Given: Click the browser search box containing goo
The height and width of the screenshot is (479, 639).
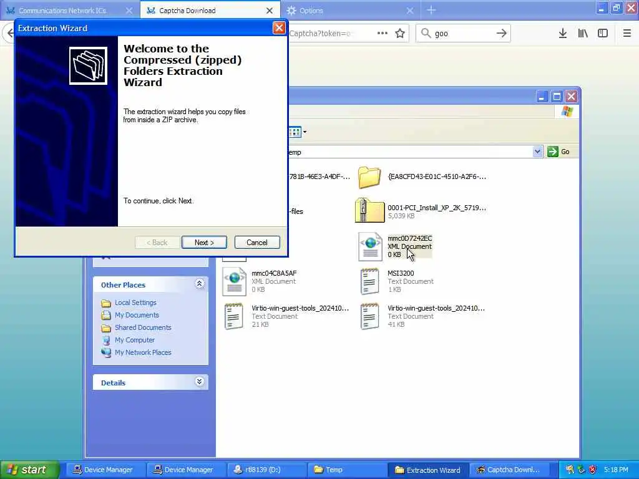Looking at the screenshot, I should click(x=463, y=34).
